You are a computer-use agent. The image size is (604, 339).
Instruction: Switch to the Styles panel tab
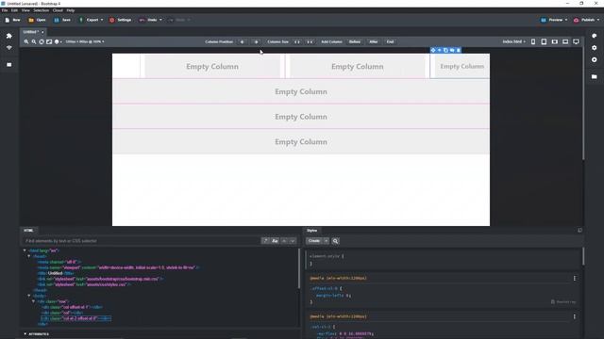[311, 230]
